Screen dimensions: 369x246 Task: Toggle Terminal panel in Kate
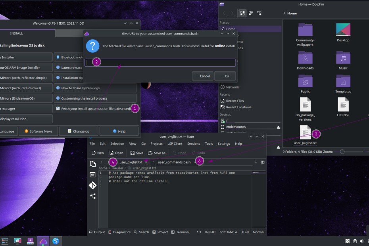pos(180,232)
